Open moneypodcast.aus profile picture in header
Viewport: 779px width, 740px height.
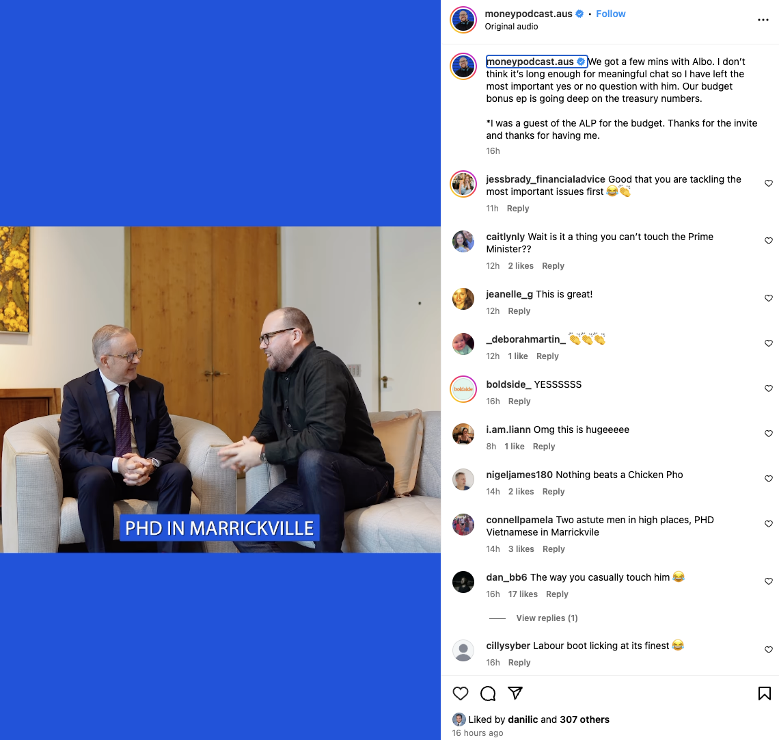click(x=463, y=20)
